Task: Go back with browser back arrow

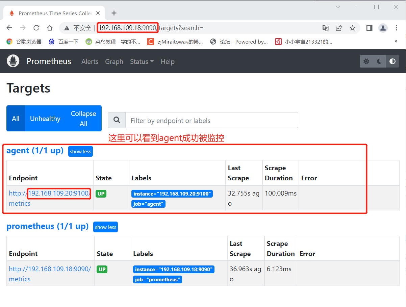Action: [x=9, y=28]
